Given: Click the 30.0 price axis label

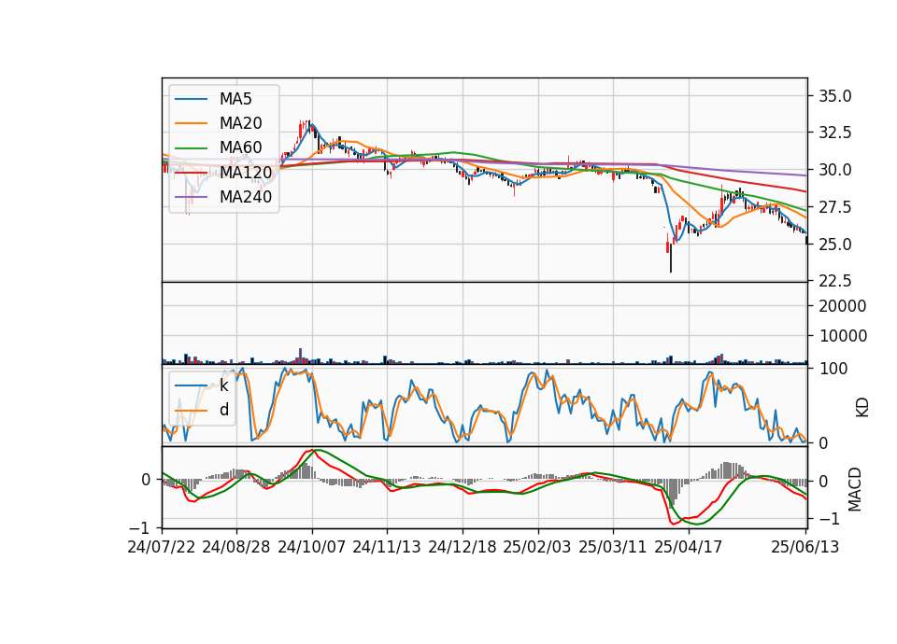Looking at the screenshot, I should 834,170.
